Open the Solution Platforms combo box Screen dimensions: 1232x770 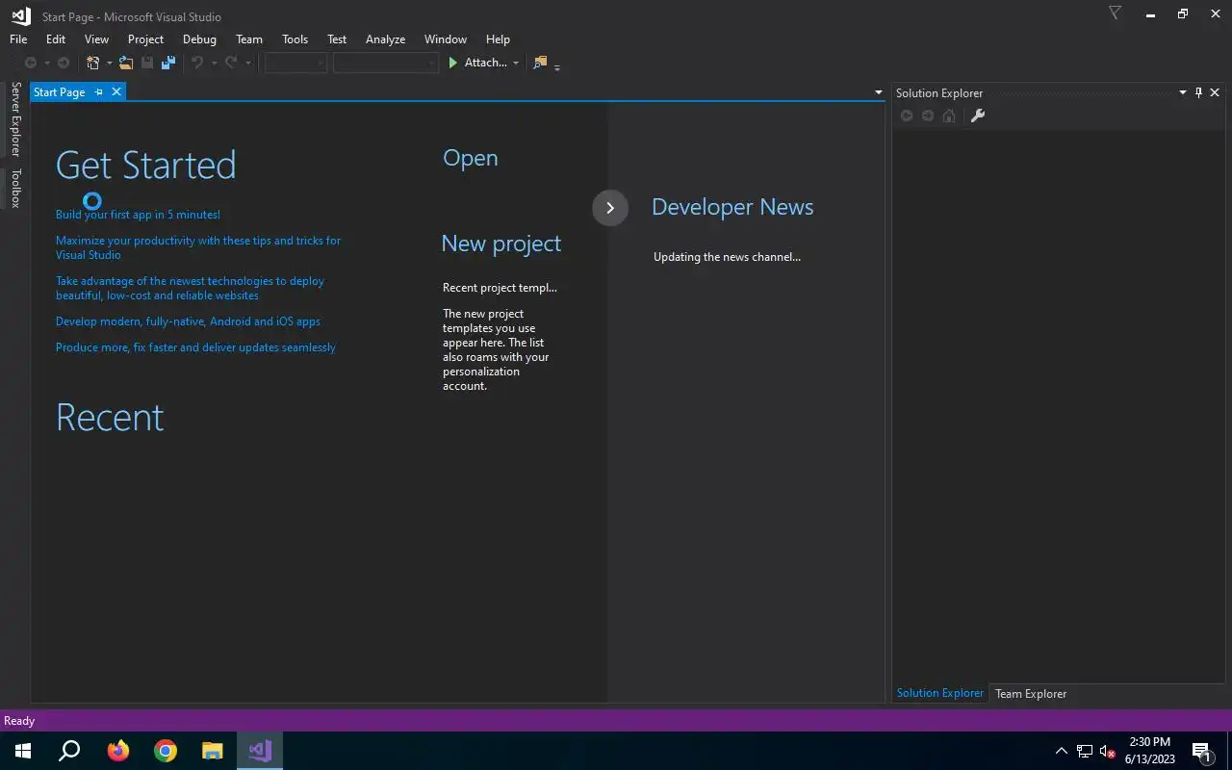[x=385, y=63]
